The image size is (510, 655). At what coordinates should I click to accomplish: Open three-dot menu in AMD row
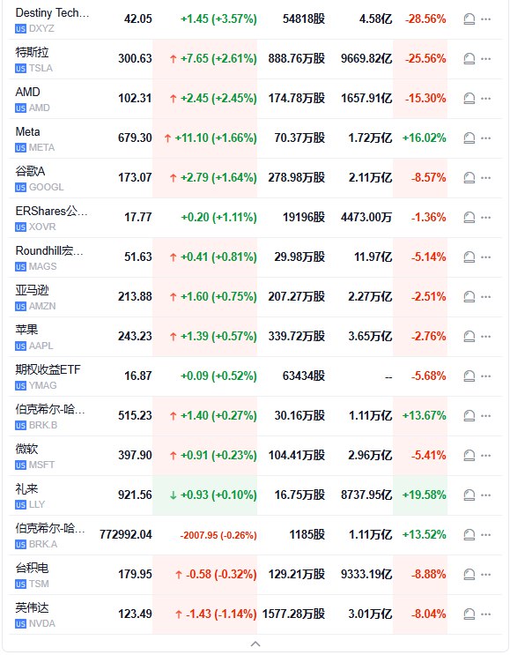click(x=486, y=99)
